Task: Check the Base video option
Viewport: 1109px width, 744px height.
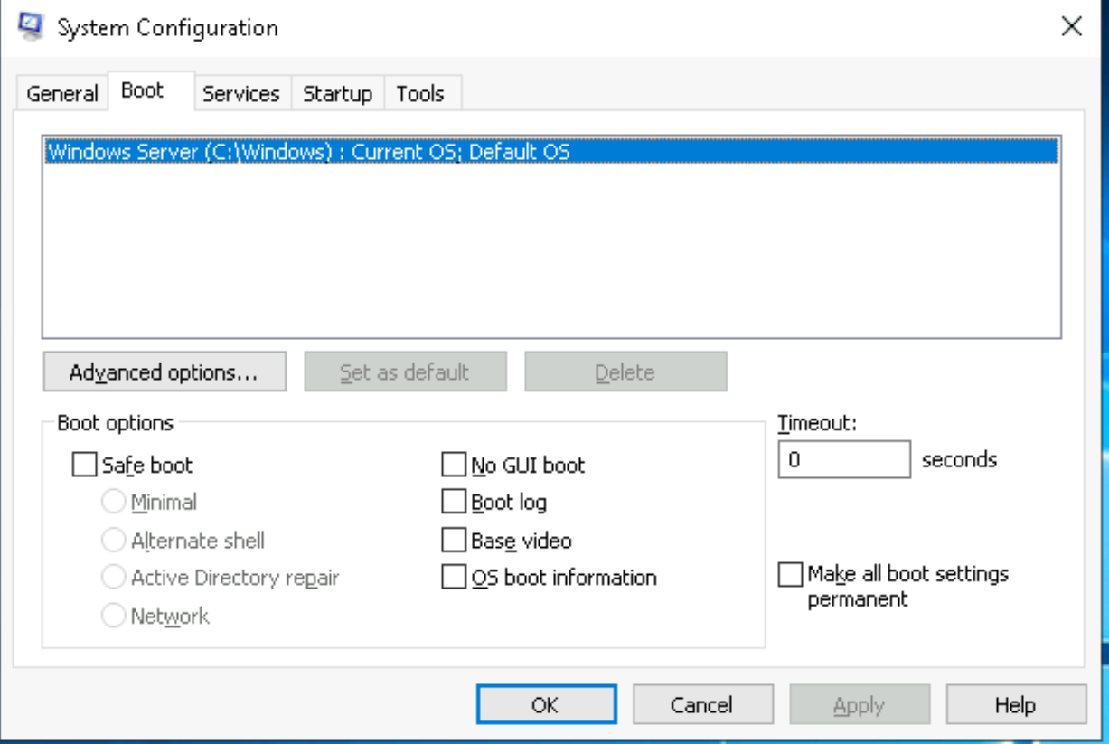Action: point(453,541)
